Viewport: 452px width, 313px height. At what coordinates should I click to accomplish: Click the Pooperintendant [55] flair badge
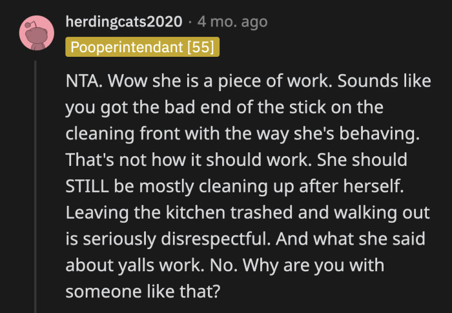(x=143, y=47)
